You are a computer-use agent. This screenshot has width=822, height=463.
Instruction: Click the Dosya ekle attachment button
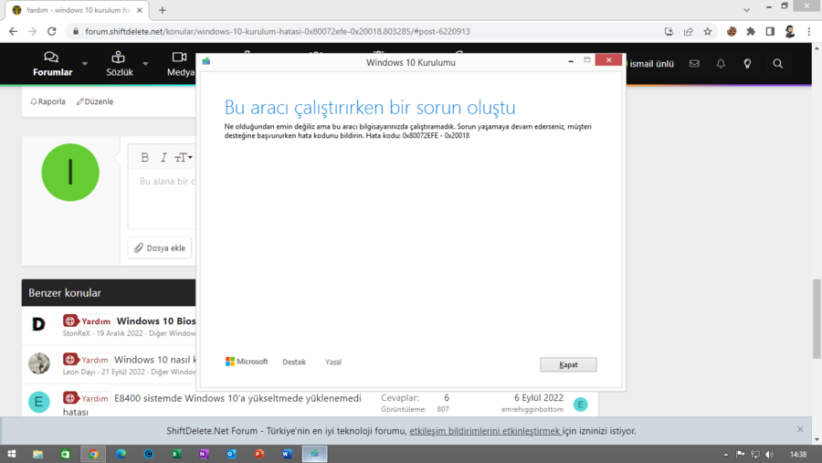coord(160,248)
